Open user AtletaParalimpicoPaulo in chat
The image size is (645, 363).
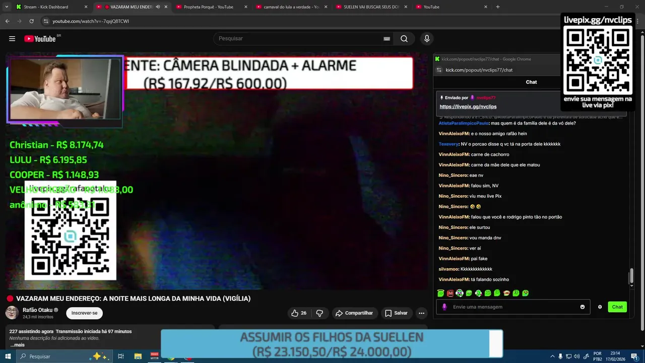tap(464, 123)
